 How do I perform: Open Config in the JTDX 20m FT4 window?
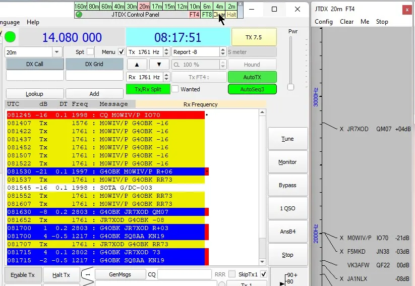click(323, 22)
